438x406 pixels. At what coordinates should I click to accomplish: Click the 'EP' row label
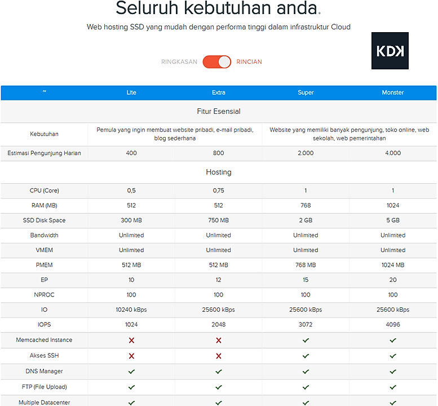(44, 280)
